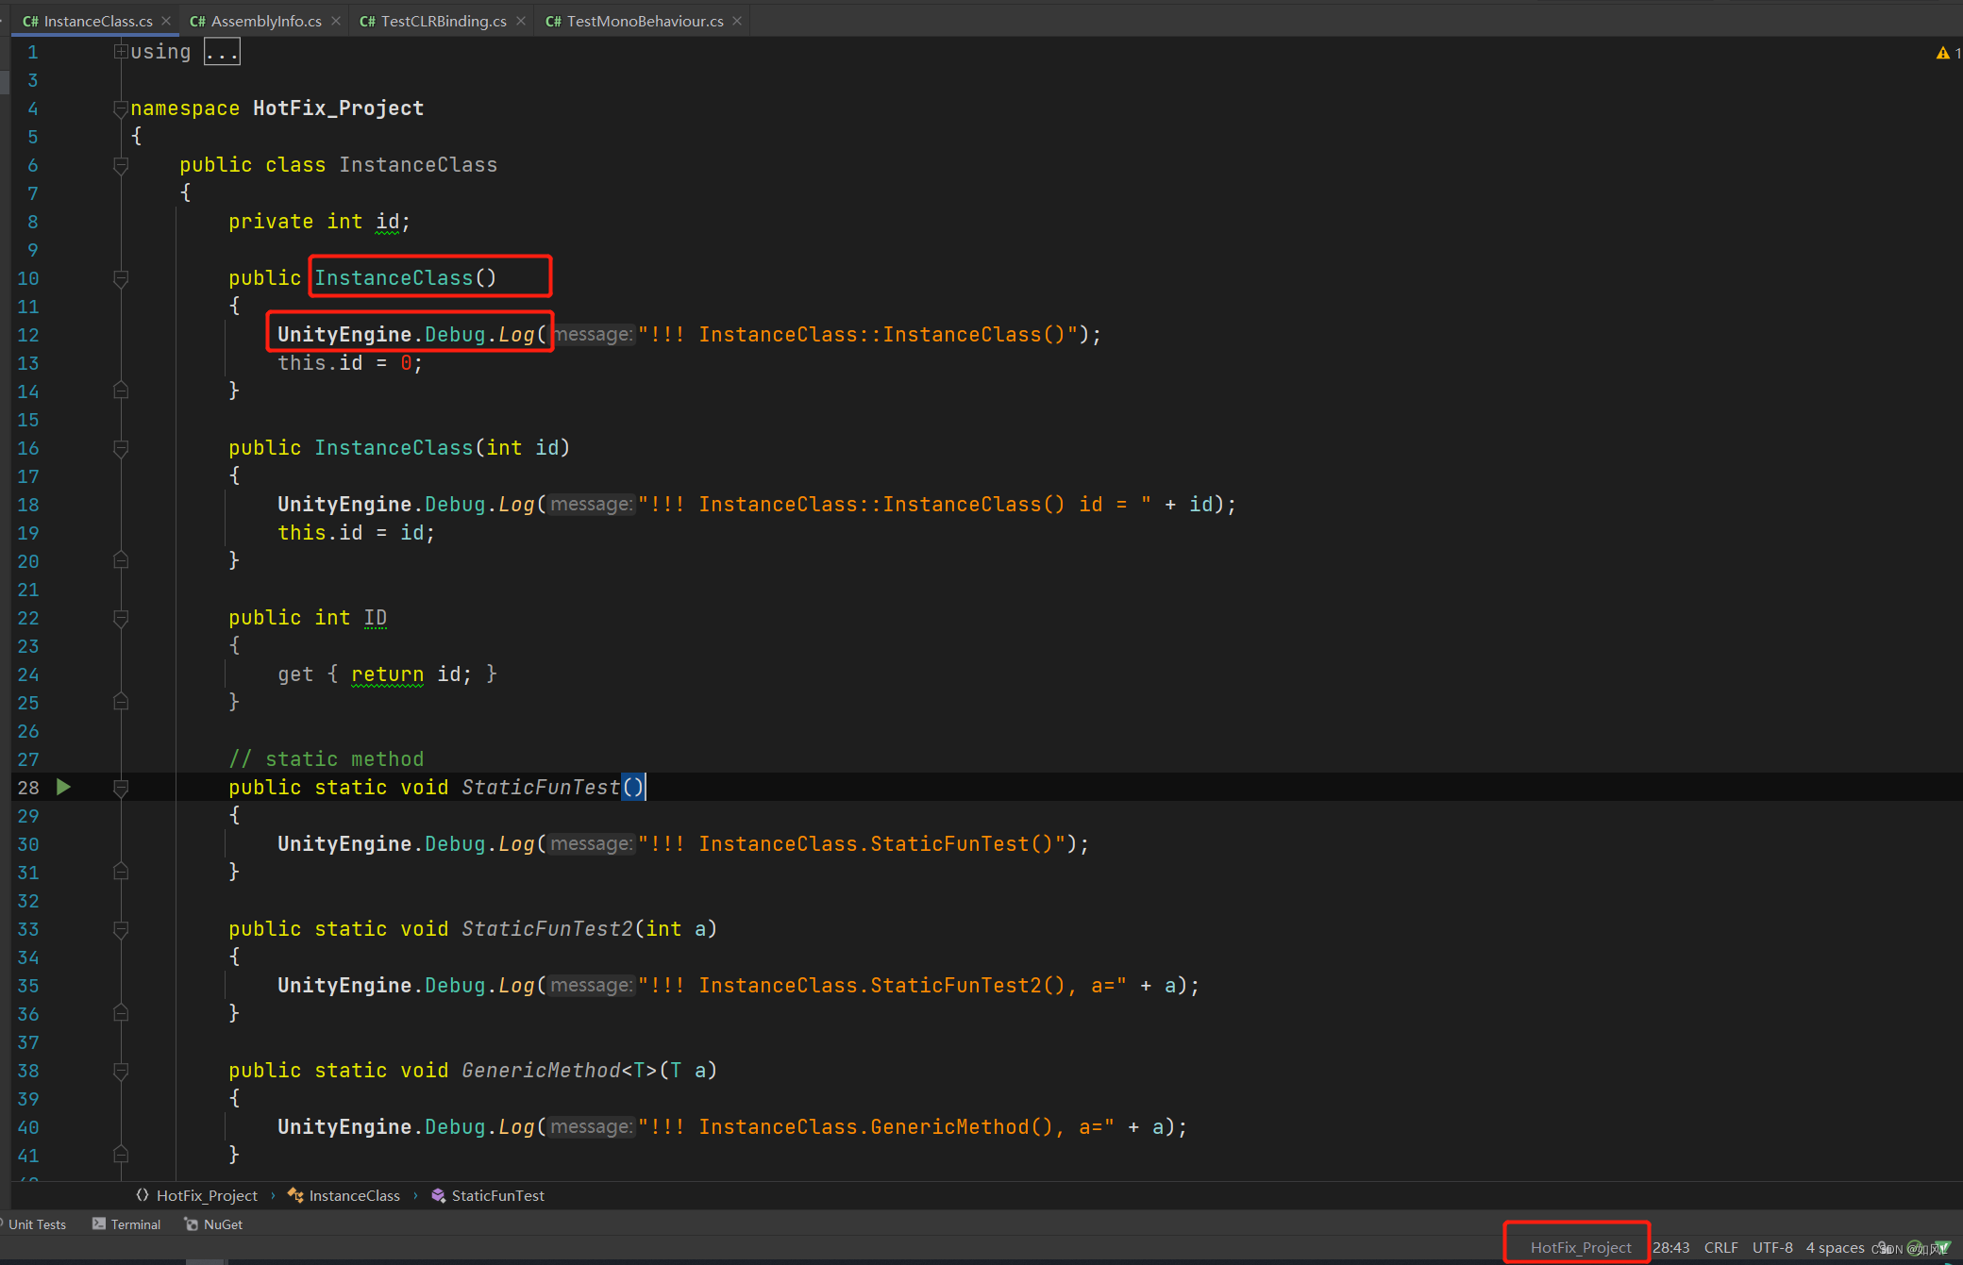Collapse StaticFunTest2 method fold on line 33
The image size is (1963, 1265).
pyautogui.click(x=121, y=929)
